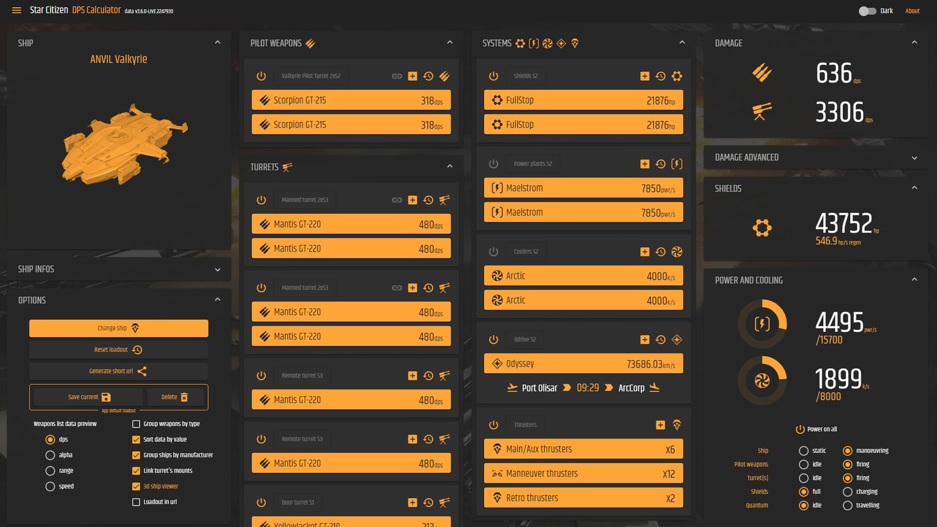The image size is (937, 527).
Task: Click quantum drive icon in Qdrive S2 row
Action: click(x=677, y=340)
